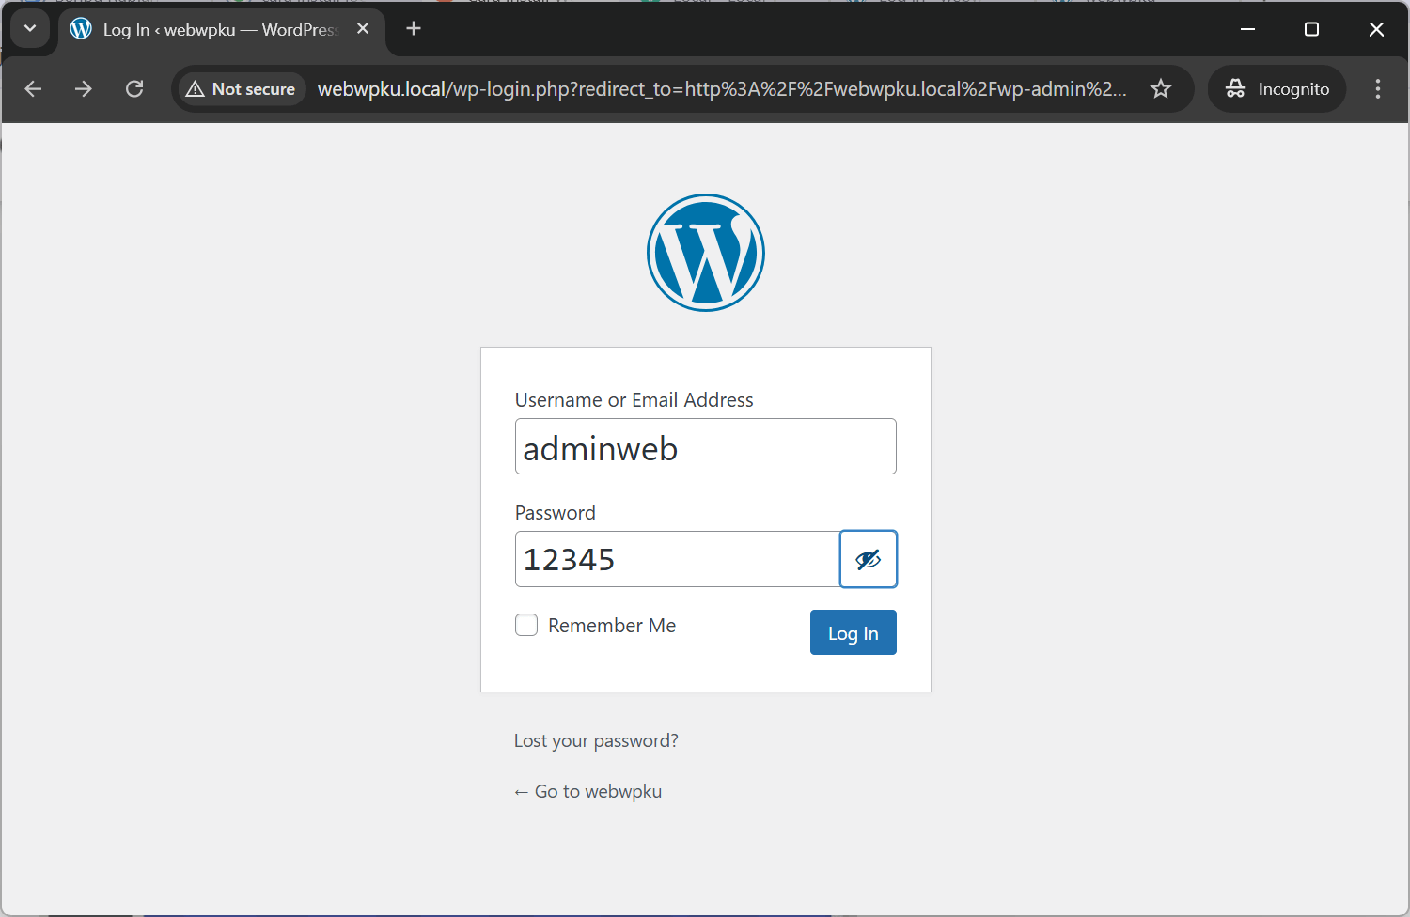Go forward with the browser forward arrow

point(84,88)
